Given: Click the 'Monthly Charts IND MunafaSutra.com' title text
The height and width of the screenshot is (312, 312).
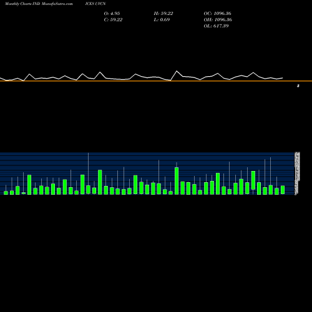Looking at the screenshot, I should click(39, 4).
